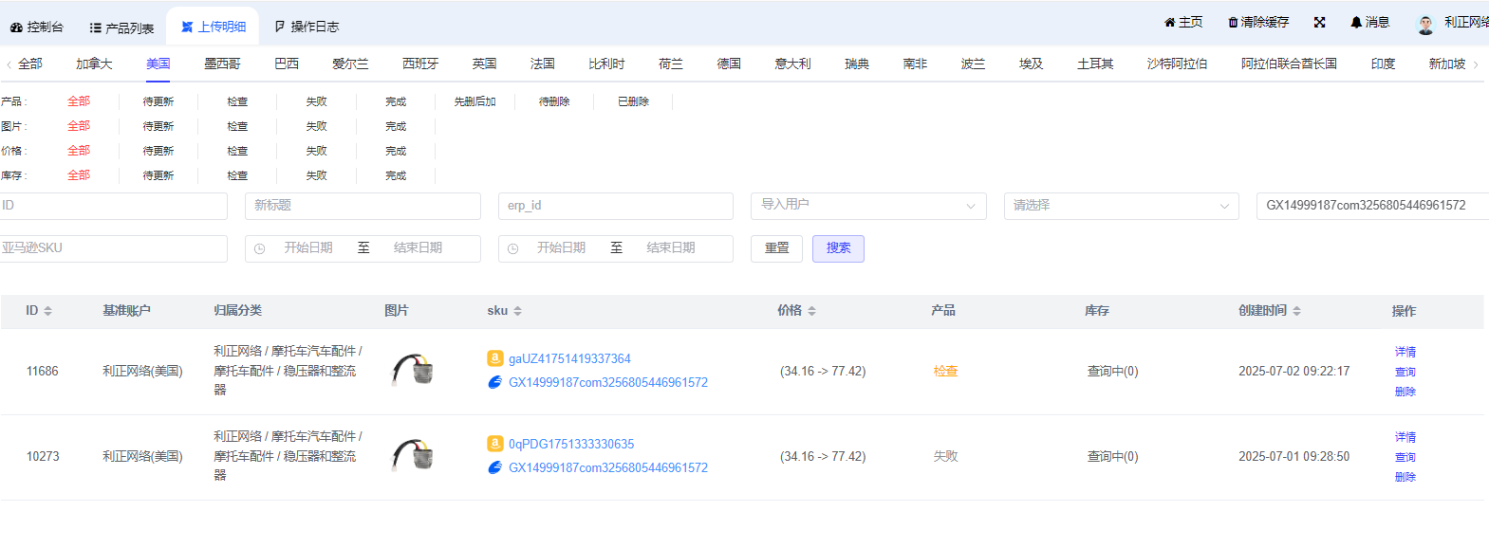Open the 消息 notifications bell
Image resolution: width=1489 pixels, height=548 pixels.
[x=1356, y=23]
